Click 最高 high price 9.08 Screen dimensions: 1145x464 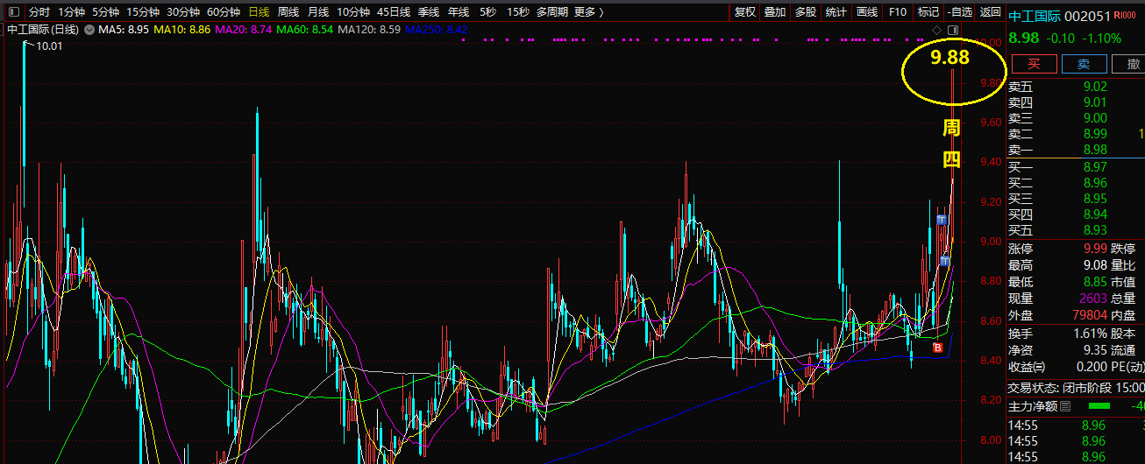pos(1095,265)
